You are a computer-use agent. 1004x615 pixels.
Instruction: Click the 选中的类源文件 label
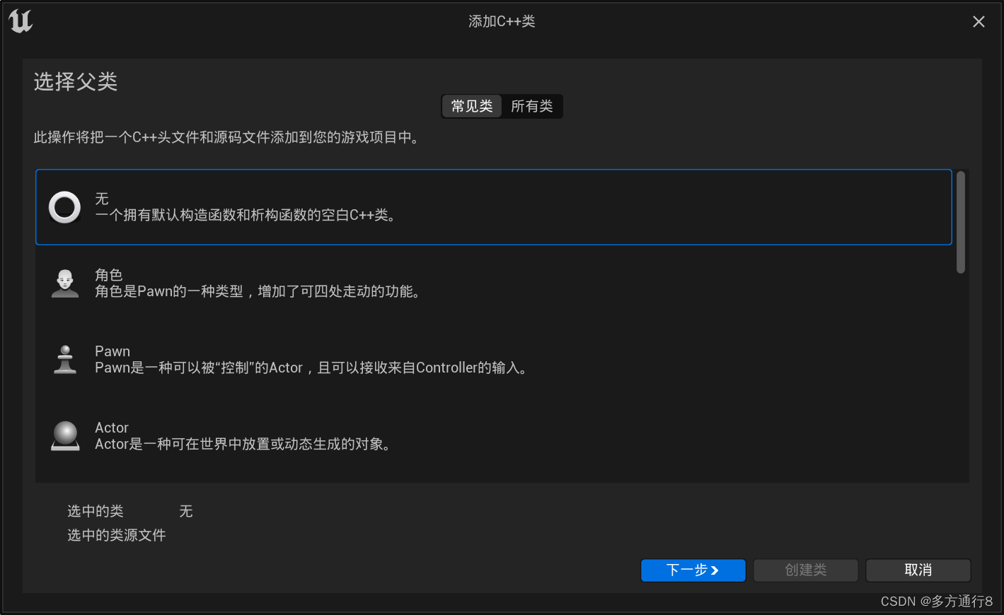click(117, 535)
